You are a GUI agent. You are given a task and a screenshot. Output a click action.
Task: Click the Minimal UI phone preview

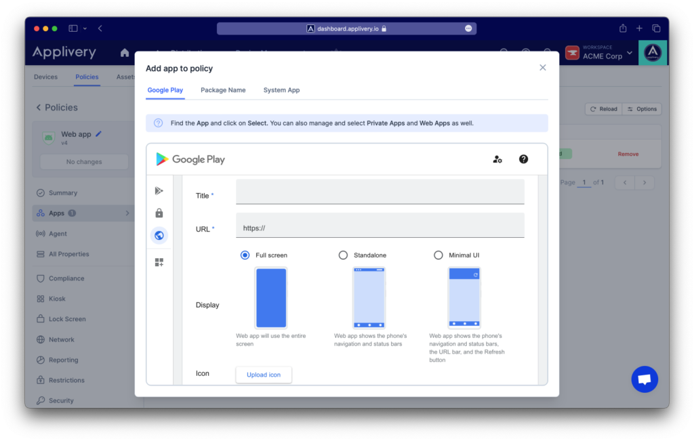coord(464,297)
